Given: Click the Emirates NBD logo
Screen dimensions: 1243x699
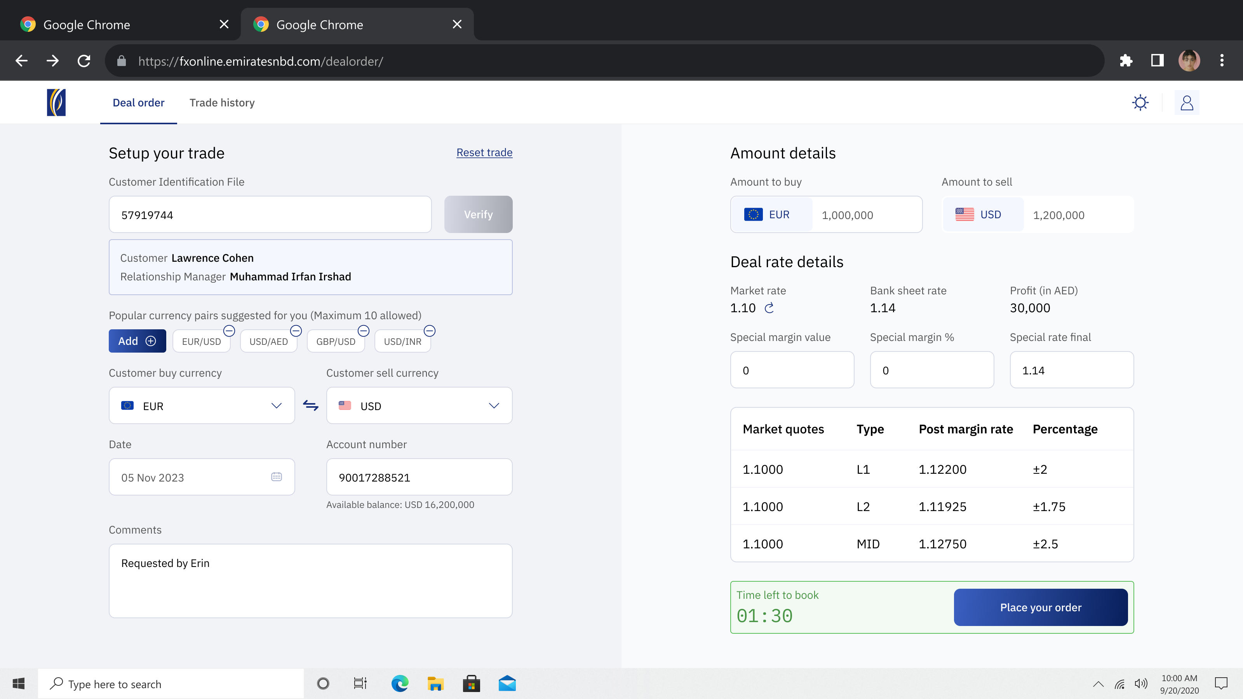Looking at the screenshot, I should [56, 102].
